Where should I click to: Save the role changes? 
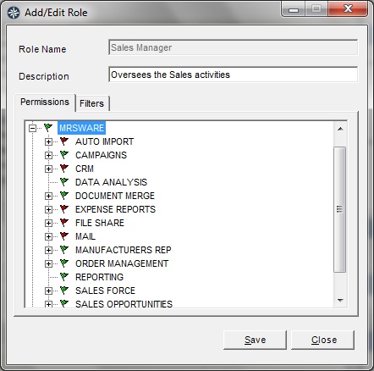tap(255, 340)
